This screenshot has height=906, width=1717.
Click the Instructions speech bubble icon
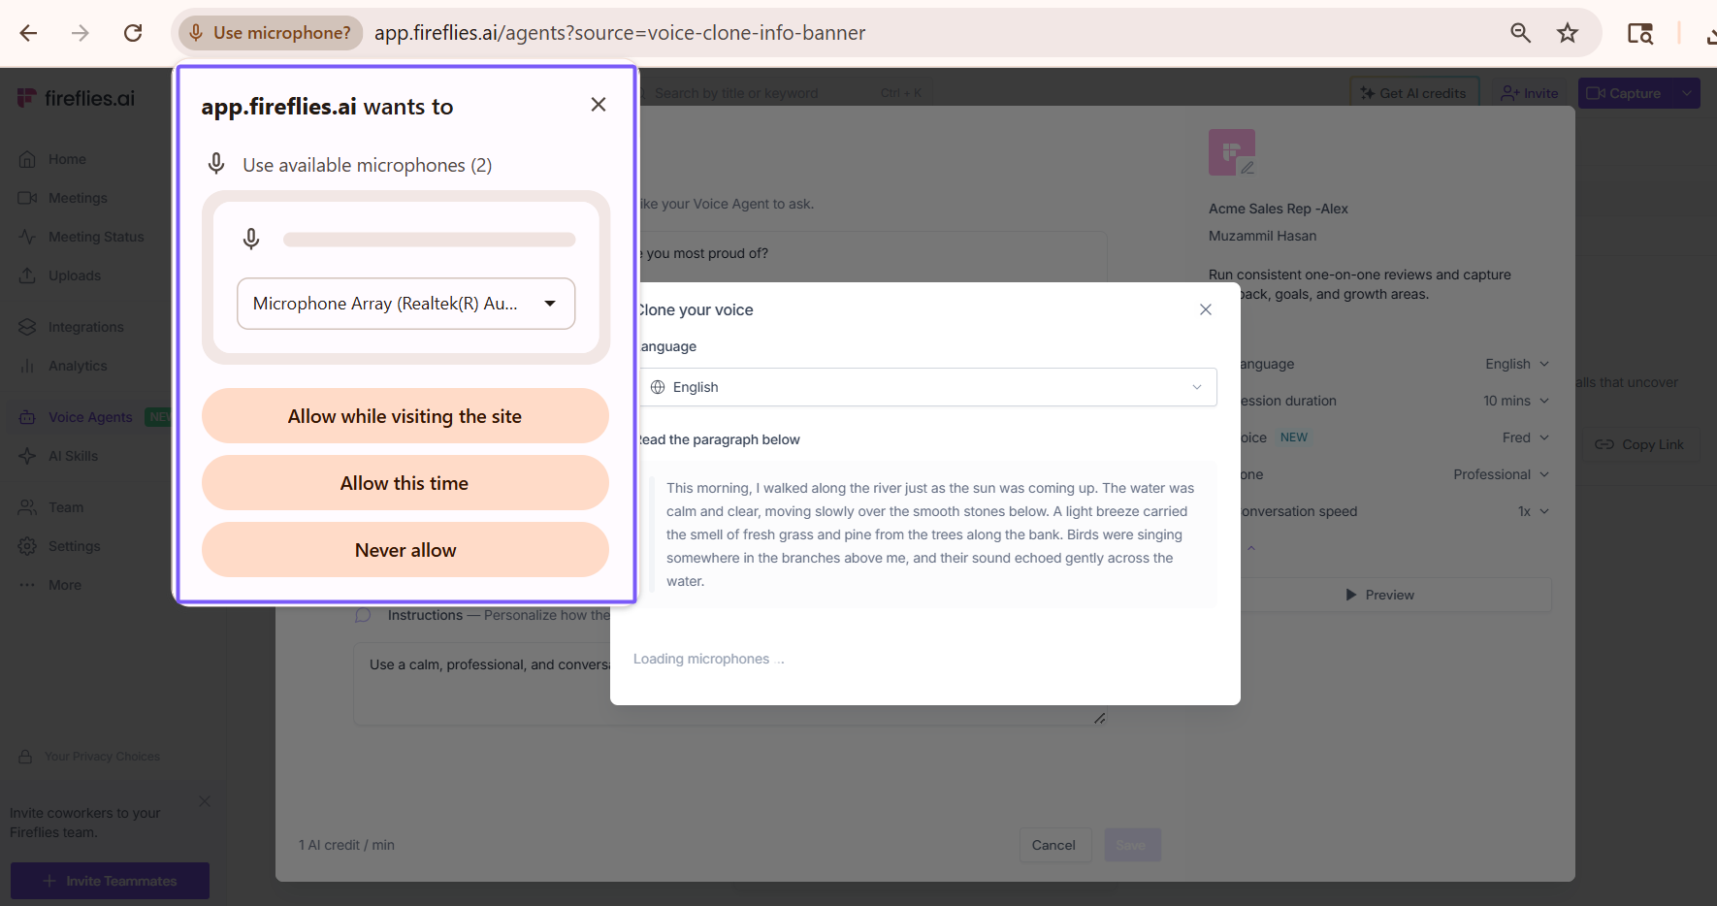point(363,615)
